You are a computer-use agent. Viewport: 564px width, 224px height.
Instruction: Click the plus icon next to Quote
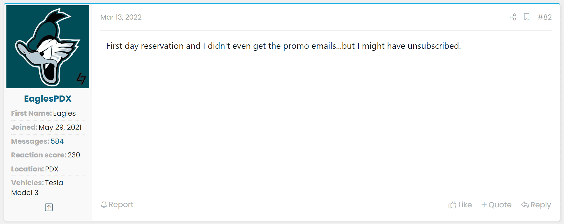484,205
